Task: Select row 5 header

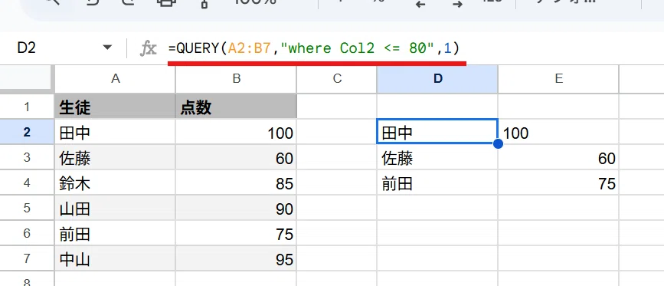Action: pyautogui.click(x=27, y=208)
